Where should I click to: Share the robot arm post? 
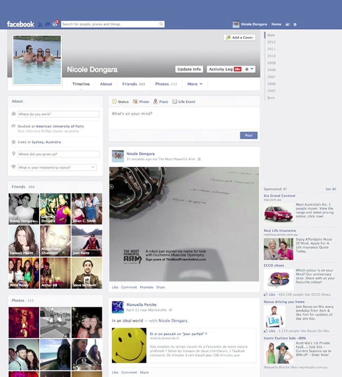160,287
